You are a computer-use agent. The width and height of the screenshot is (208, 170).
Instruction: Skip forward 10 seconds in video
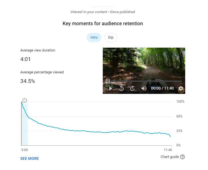[132, 88]
